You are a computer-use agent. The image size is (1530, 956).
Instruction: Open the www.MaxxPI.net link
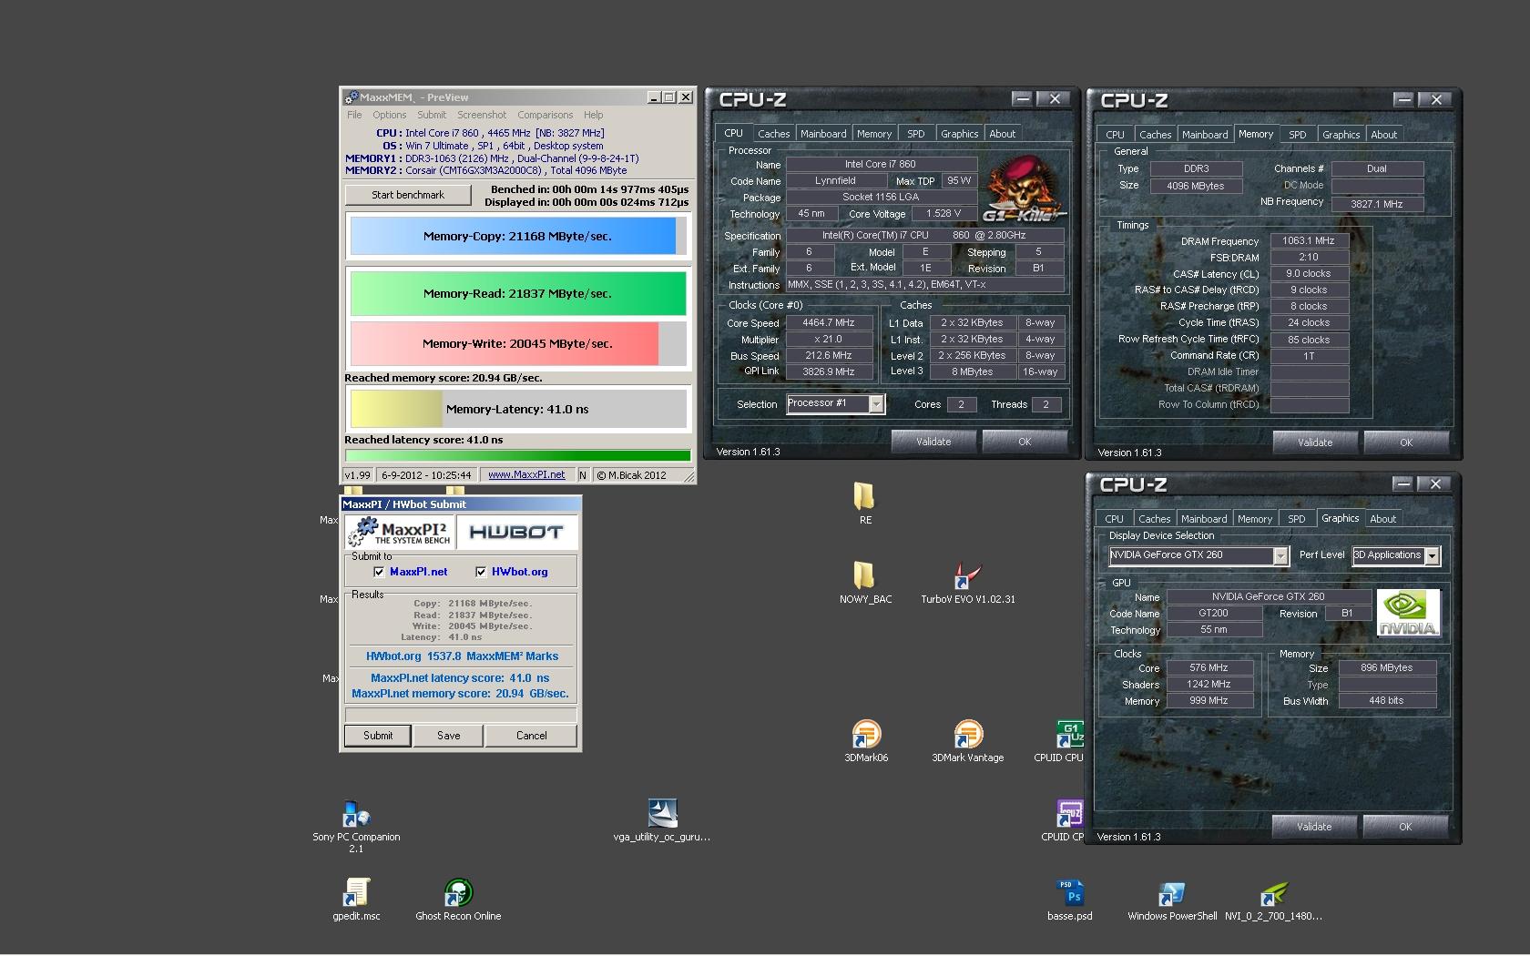coord(526,474)
